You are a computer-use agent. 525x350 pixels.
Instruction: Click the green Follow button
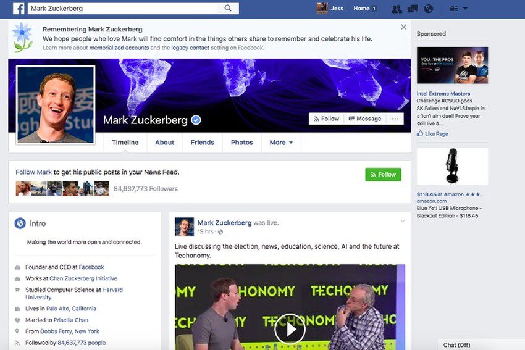[383, 174]
